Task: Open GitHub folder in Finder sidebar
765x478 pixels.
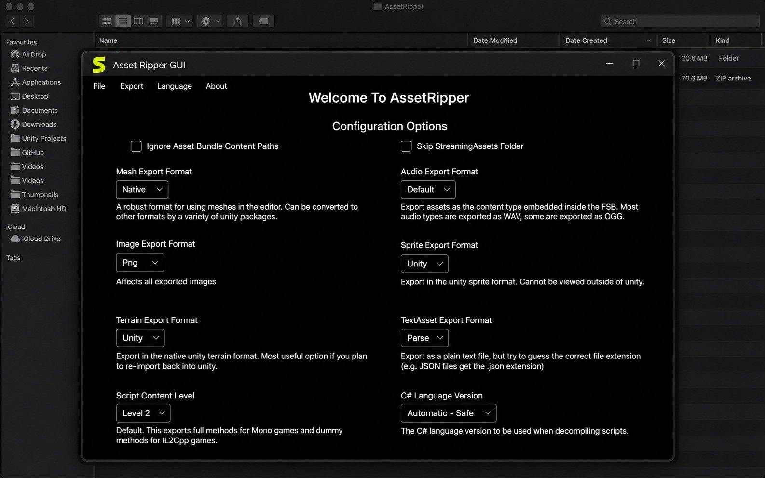Action: point(27,152)
